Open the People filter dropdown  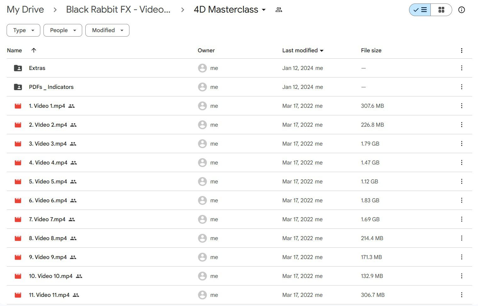pos(63,30)
